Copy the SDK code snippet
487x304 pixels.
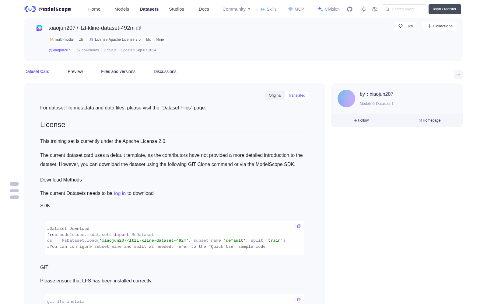pos(299,226)
